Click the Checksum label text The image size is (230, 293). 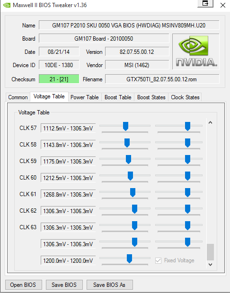(23, 79)
